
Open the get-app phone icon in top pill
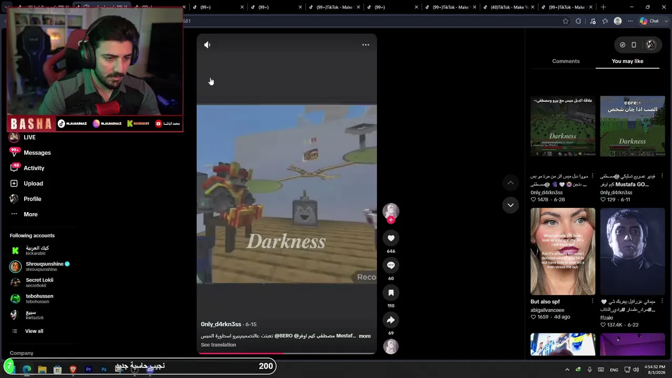(634, 45)
